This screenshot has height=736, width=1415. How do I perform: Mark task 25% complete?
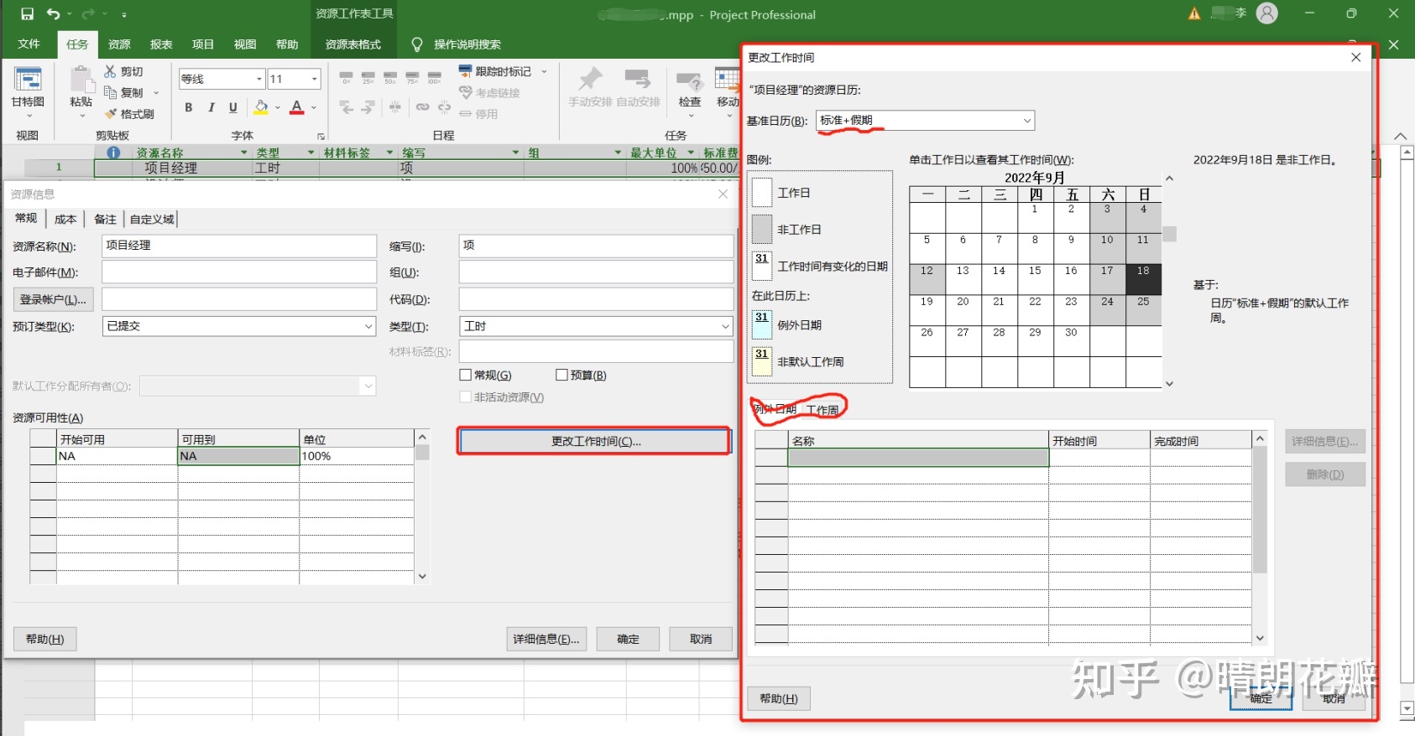(x=368, y=78)
